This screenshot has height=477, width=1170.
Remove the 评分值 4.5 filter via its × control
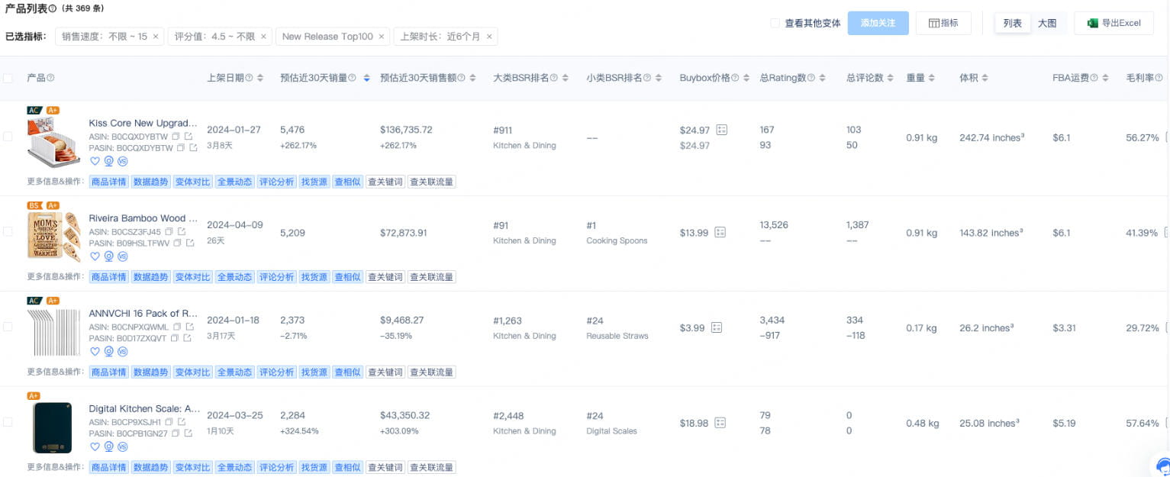pos(263,36)
